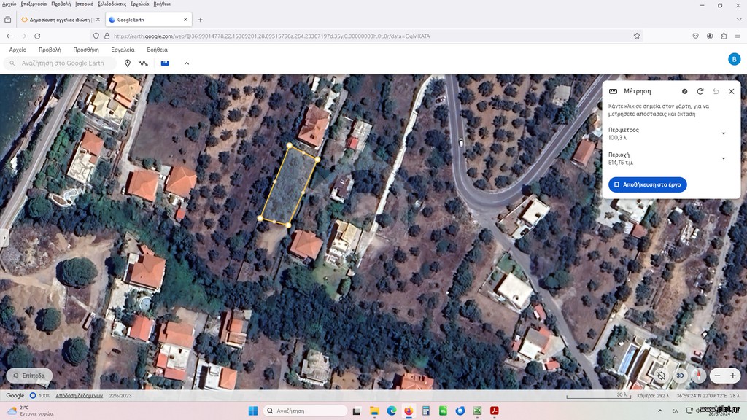Viewport: 747px width, 420px height.
Task: Open the blue B account avatar
Action: (734, 59)
